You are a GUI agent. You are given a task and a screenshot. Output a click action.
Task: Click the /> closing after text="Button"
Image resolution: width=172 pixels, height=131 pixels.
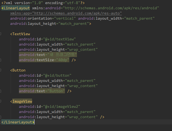(x=69, y=91)
